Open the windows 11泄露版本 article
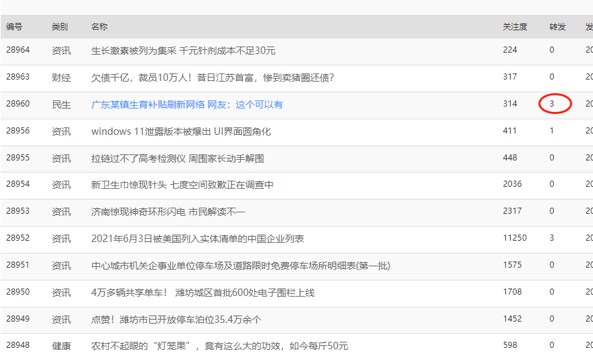Image resolution: width=593 pixels, height=360 pixels. (181, 131)
